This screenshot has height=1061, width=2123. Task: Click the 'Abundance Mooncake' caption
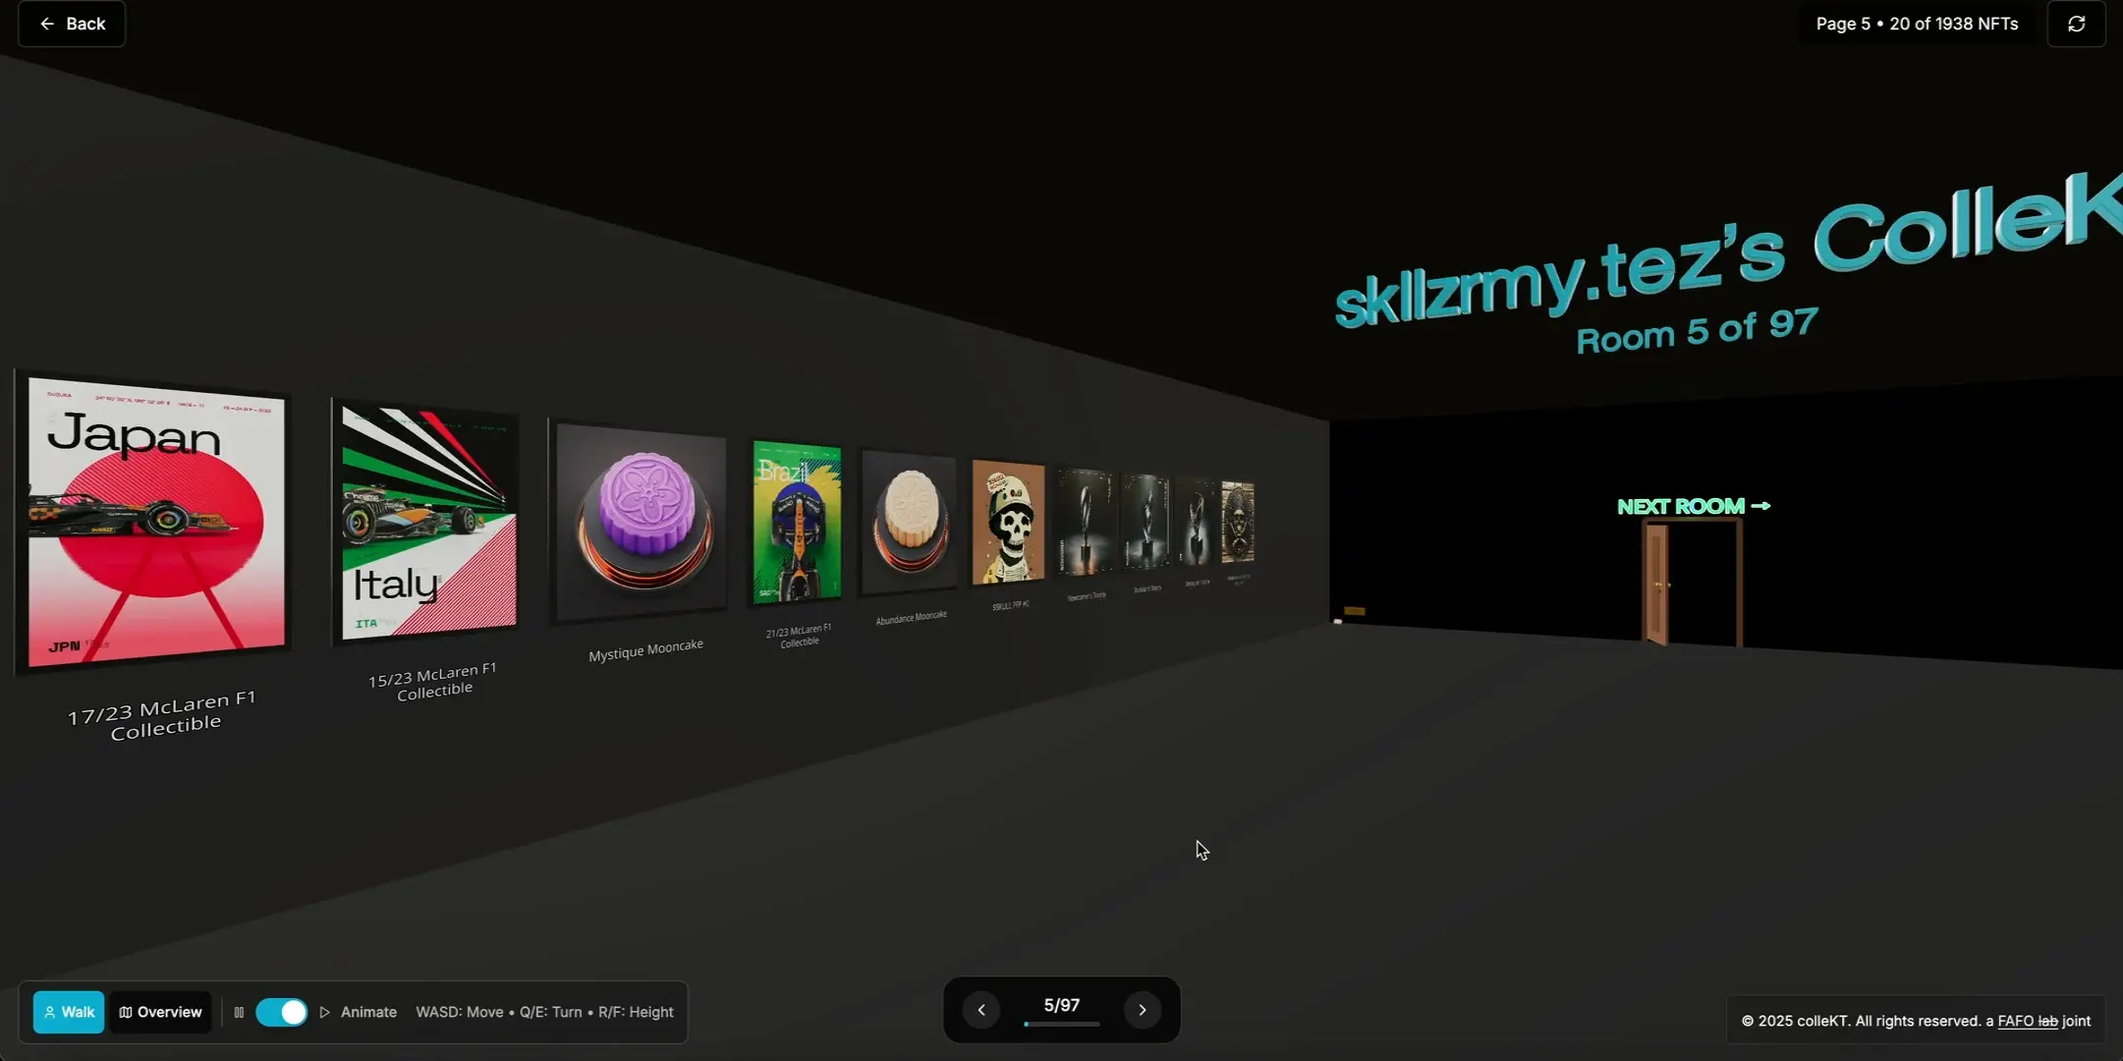click(912, 617)
